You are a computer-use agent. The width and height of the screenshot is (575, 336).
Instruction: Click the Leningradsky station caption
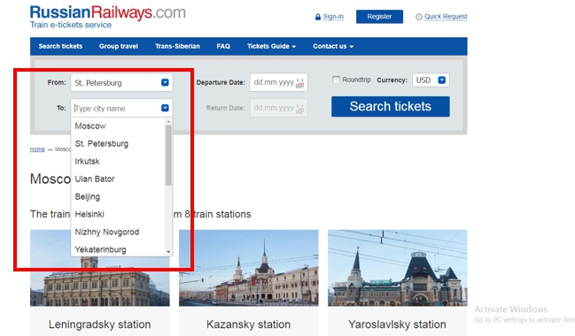100,325
